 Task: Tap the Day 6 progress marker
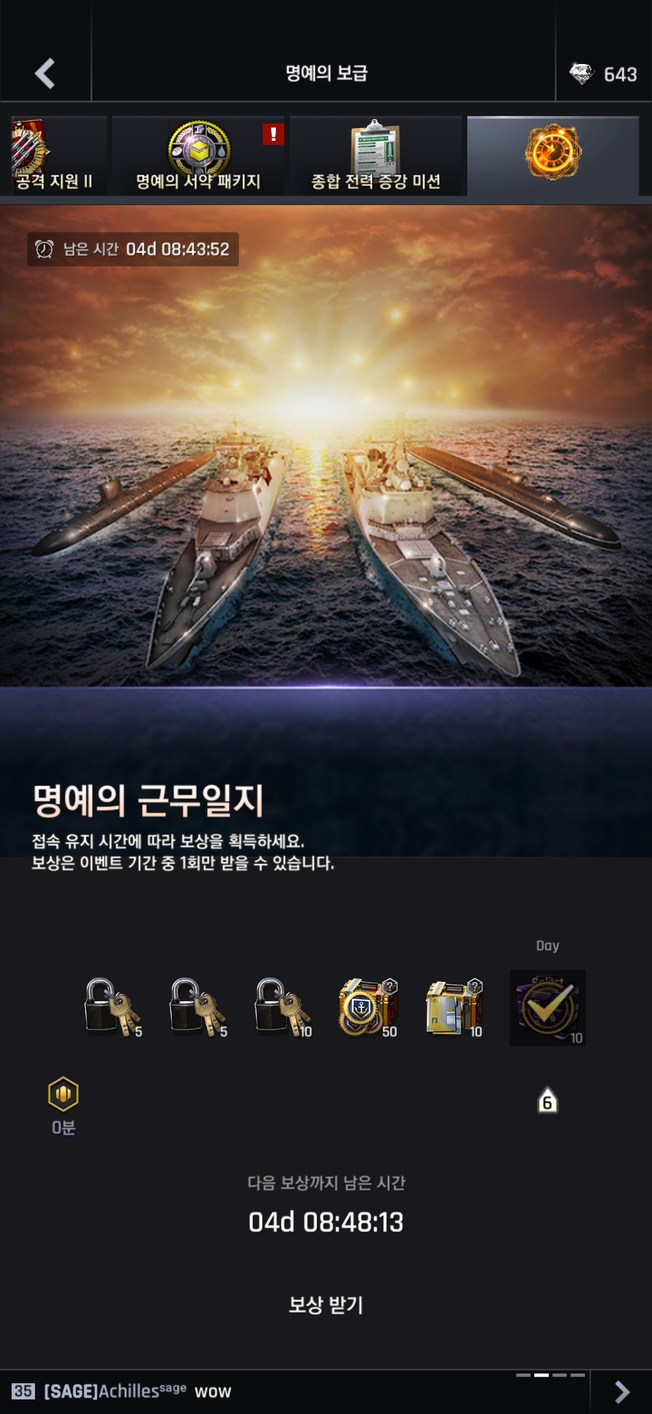[548, 1100]
